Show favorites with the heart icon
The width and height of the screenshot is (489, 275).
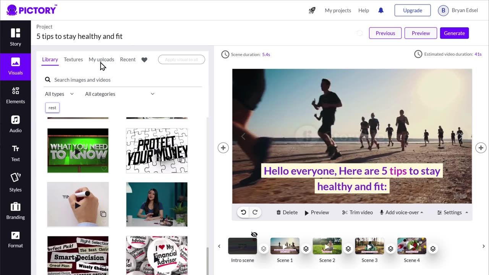tap(144, 60)
